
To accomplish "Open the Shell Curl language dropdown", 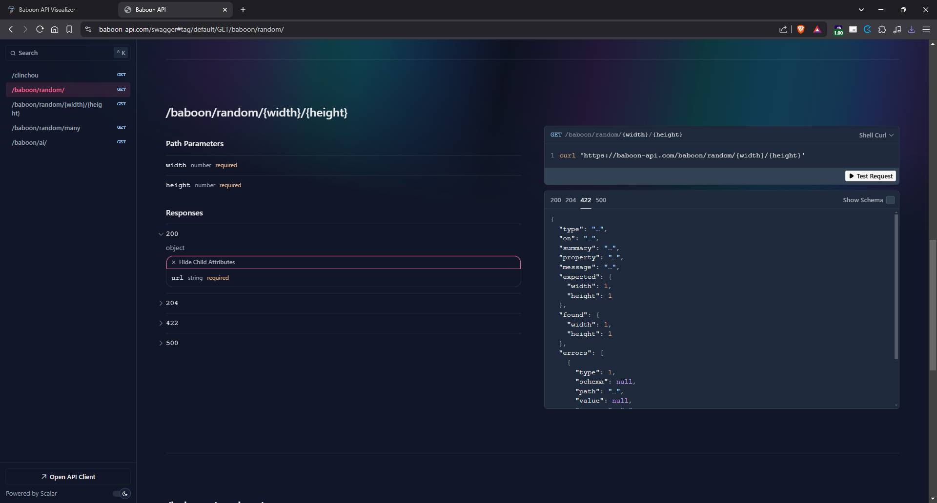I will click(876, 135).
